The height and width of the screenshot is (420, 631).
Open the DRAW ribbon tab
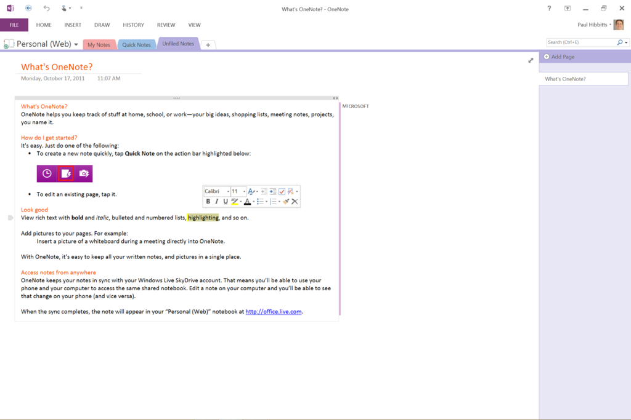pyautogui.click(x=102, y=25)
